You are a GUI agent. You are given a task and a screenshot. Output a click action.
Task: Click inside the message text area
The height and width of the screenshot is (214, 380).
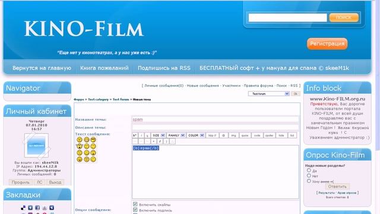[216, 172]
